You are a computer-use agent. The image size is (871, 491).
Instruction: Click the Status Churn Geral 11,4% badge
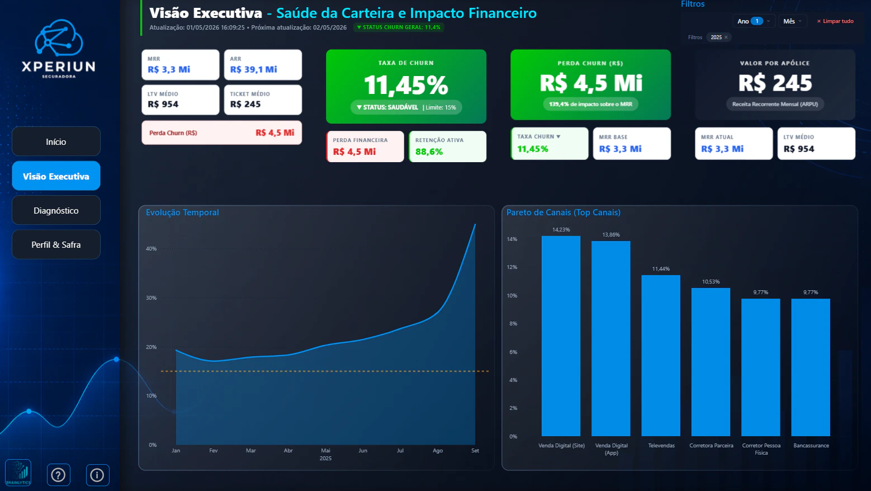[399, 27]
